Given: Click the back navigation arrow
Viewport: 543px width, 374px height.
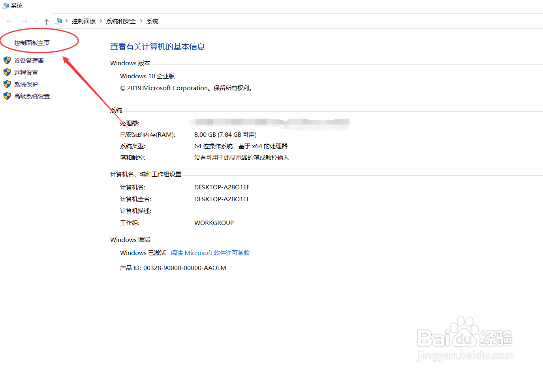Looking at the screenshot, I should click(x=9, y=21).
